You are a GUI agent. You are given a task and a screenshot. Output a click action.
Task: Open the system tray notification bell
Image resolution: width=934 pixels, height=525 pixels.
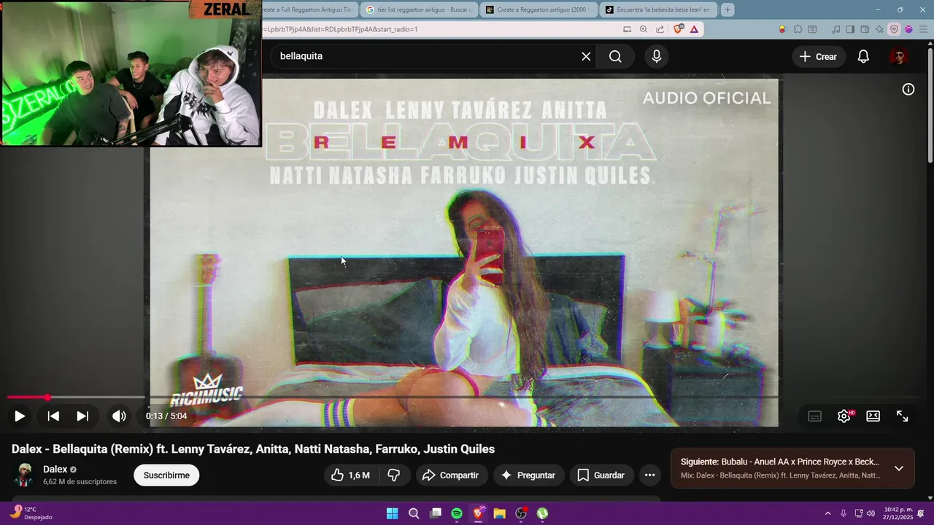click(x=922, y=513)
